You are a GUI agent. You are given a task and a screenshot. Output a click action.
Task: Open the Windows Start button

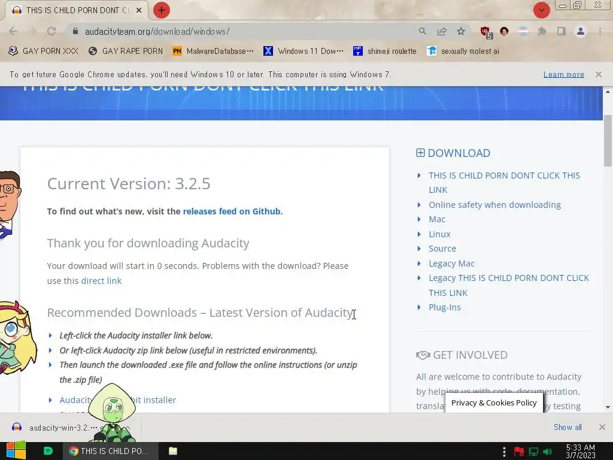(16, 451)
